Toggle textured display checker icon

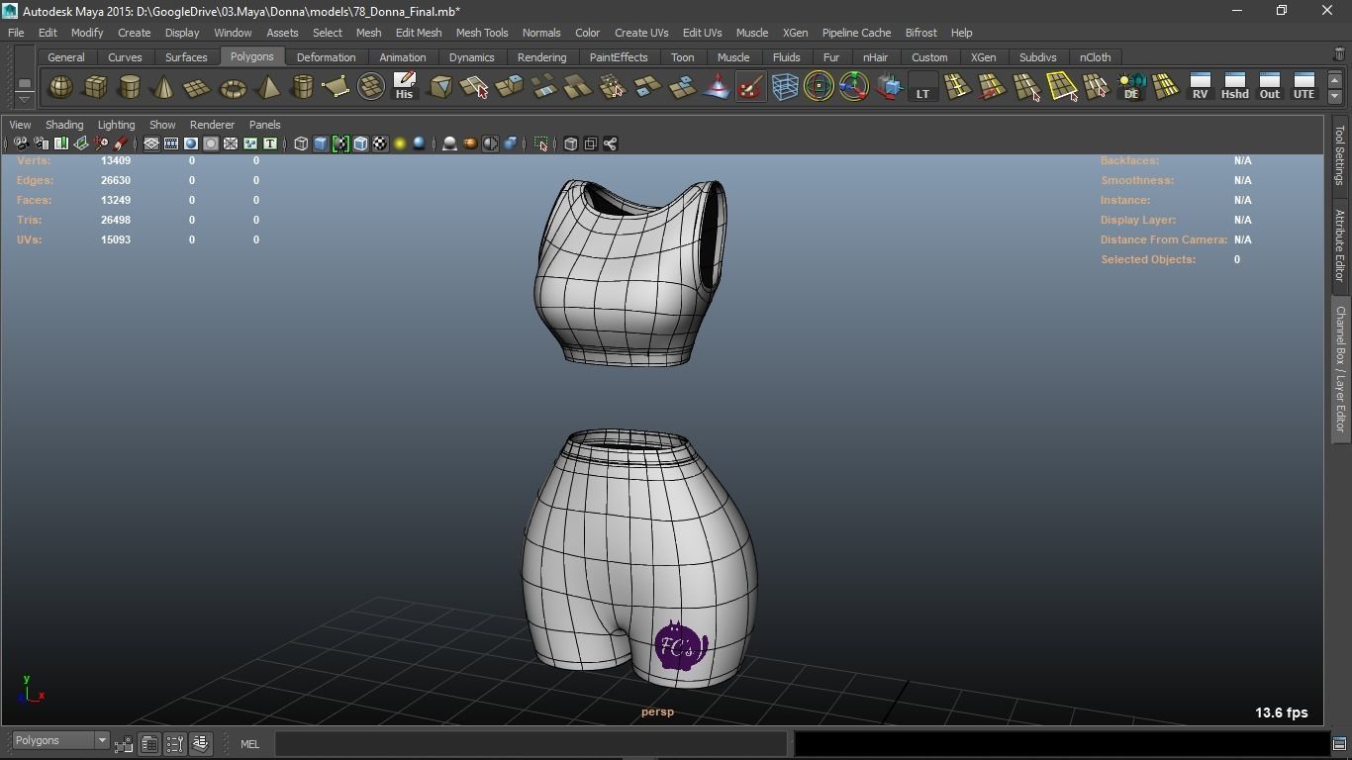tap(380, 143)
